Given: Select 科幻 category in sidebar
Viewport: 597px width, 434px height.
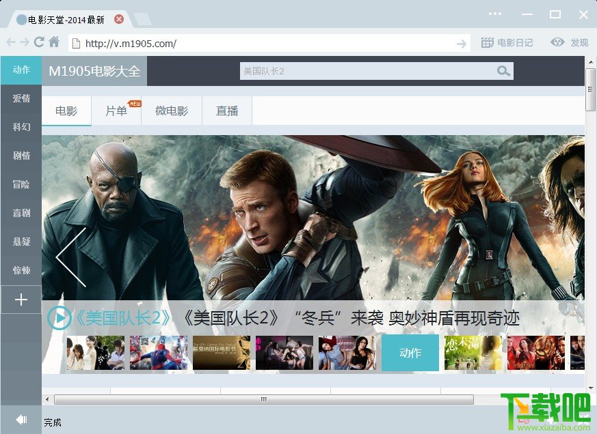Looking at the screenshot, I should point(21,127).
